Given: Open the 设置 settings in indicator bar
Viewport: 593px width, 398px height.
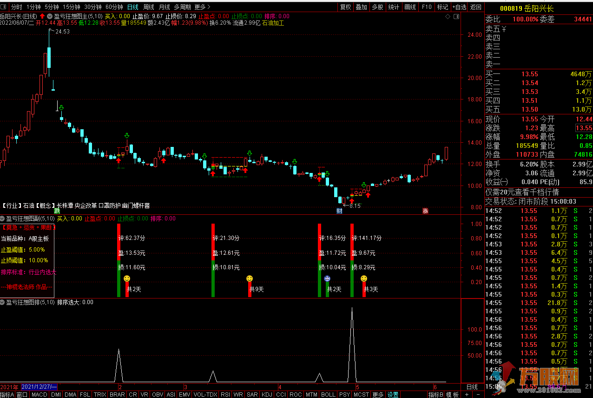Looking at the screenshot, I should (393, 395).
